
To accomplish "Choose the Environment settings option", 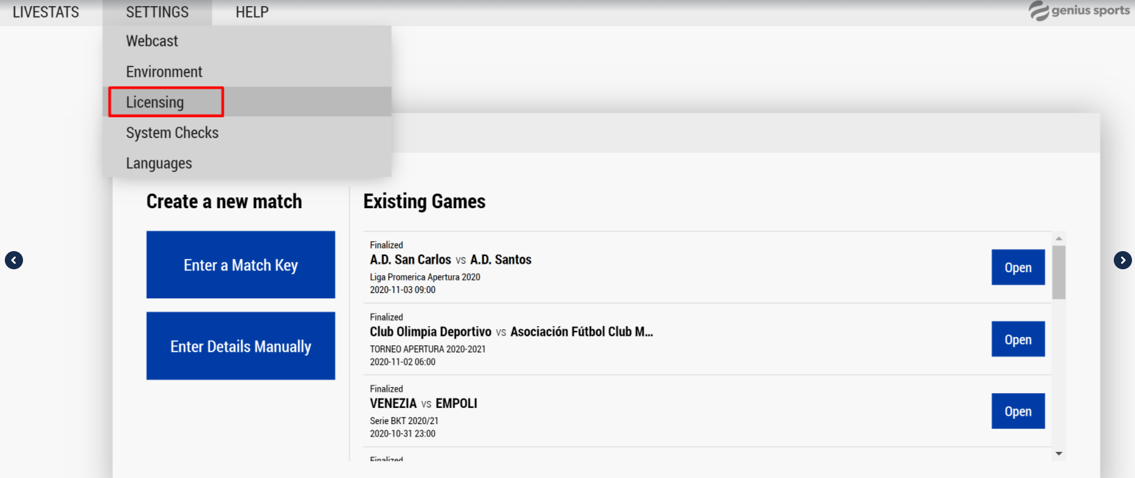I will pos(164,72).
